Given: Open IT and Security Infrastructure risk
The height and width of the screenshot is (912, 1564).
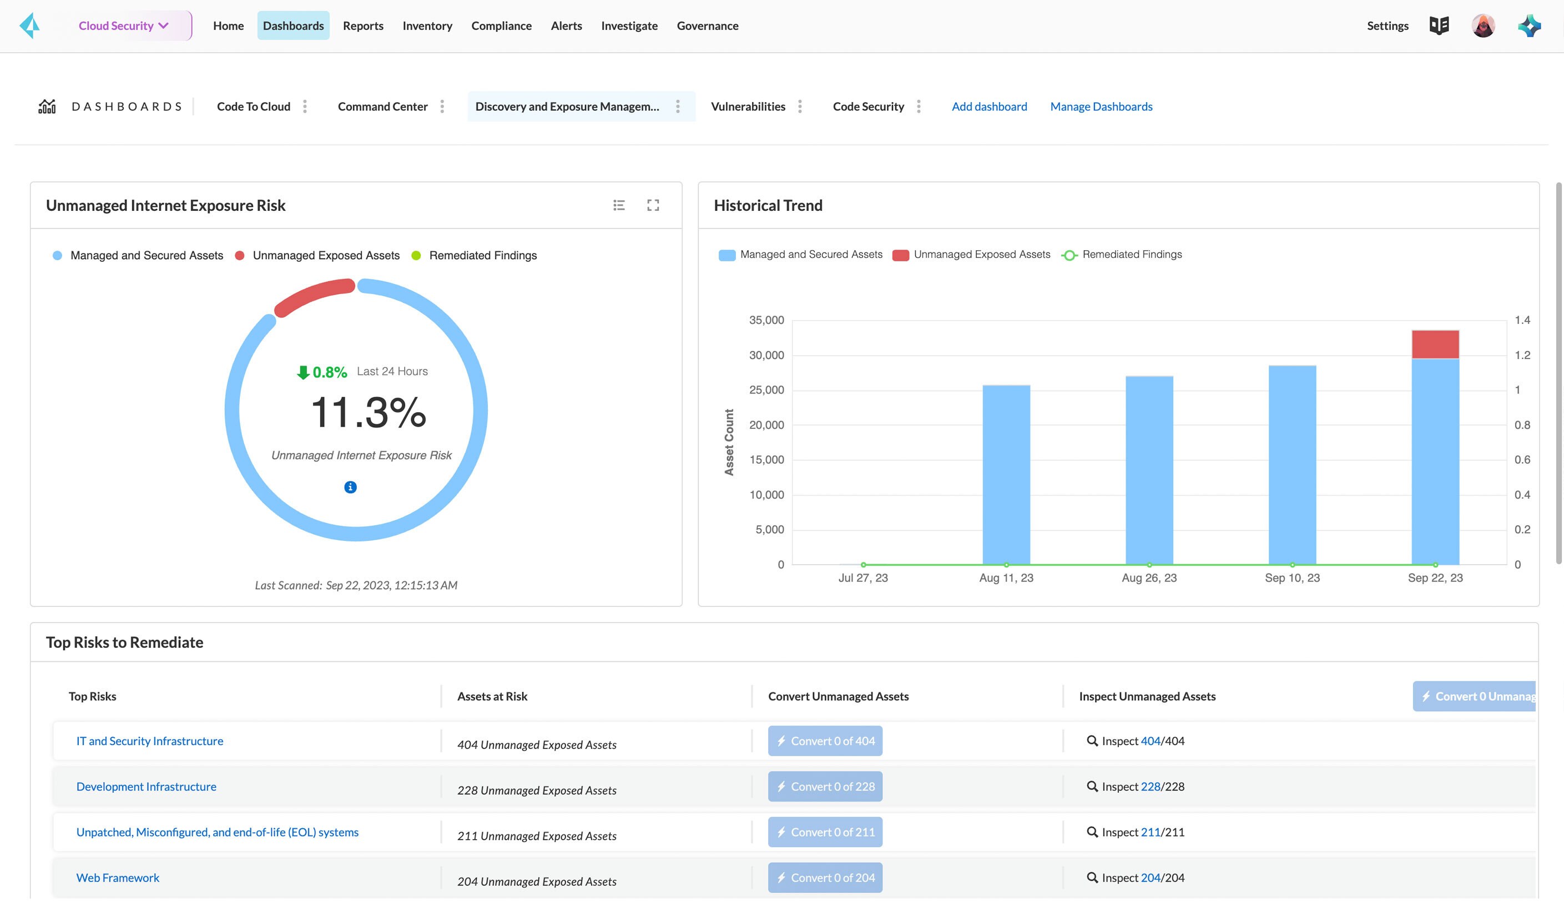Looking at the screenshot, I should [149, 741].
